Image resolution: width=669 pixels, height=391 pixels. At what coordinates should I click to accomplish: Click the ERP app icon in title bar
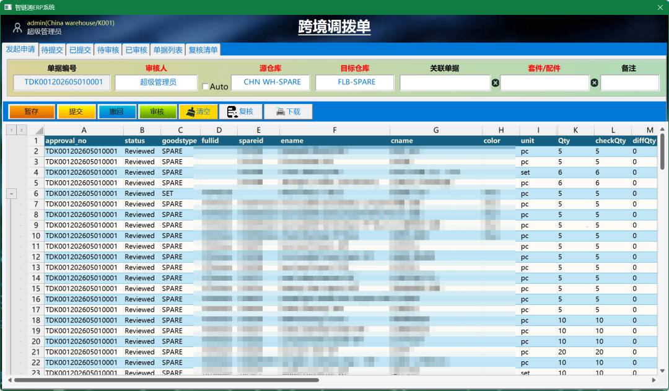(7, 7)
